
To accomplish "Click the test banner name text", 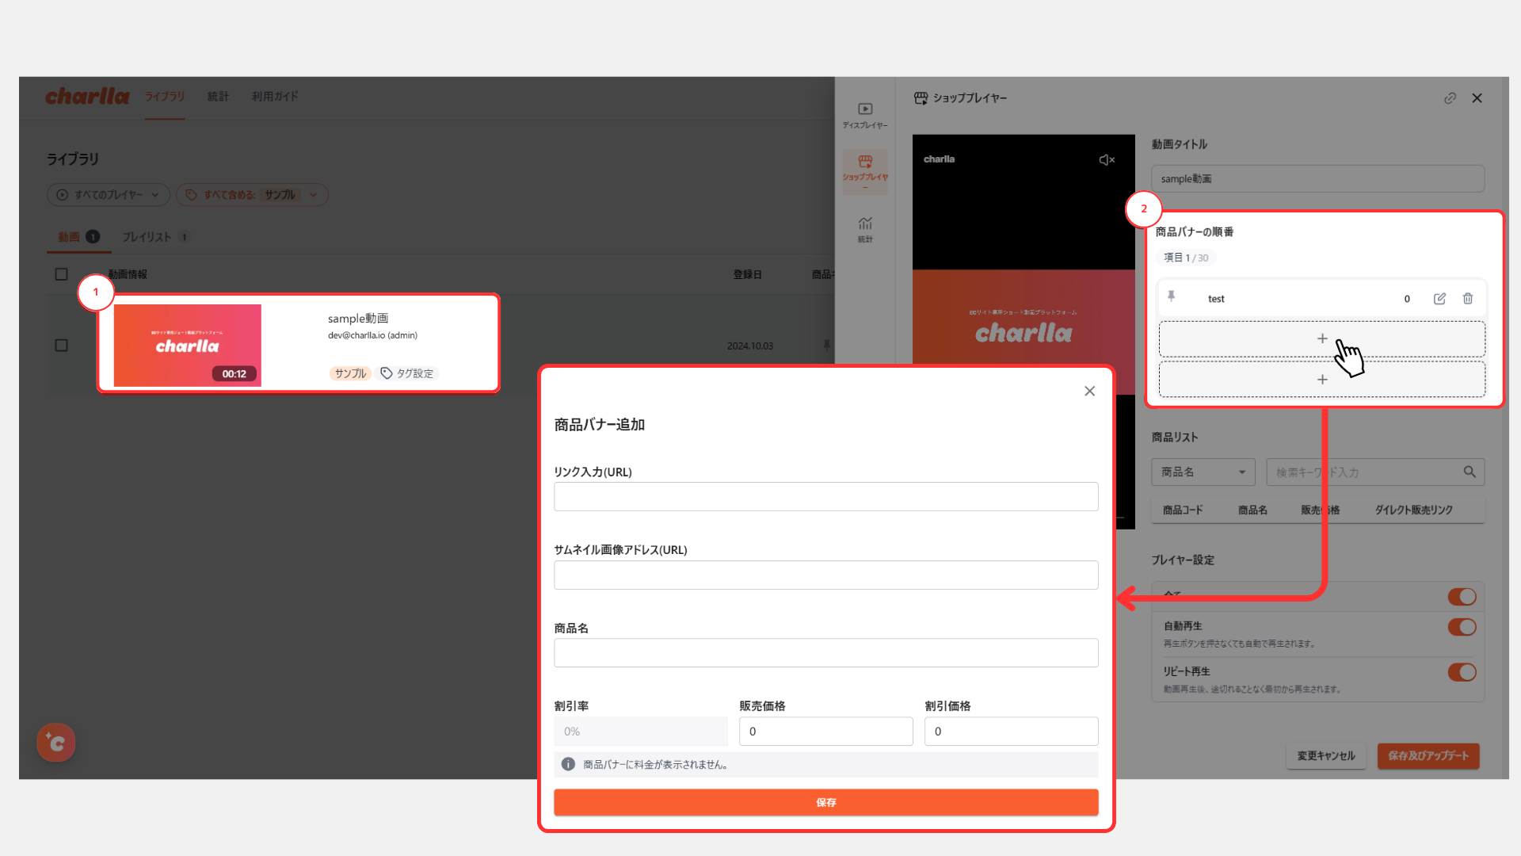I will [x=1216, y=300].
